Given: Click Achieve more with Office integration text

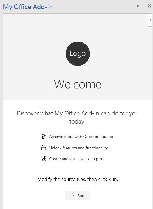Looking at the screenshot, I should pos(82,137).
